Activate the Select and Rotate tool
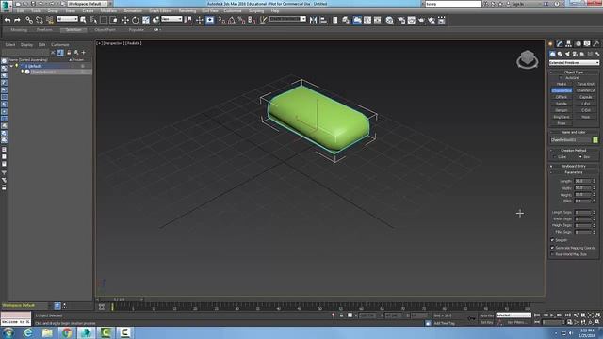Image resolution: width=603 pixels, height=339 pixels. 136,20
